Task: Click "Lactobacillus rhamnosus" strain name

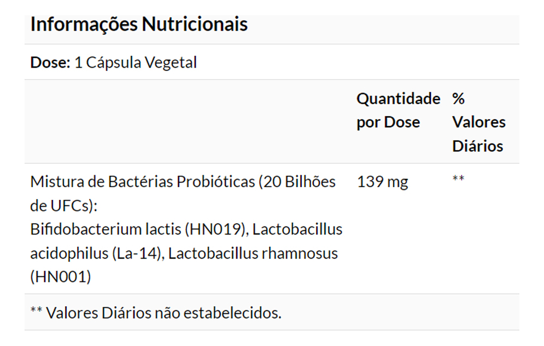Action: click(x=253, y=253)
